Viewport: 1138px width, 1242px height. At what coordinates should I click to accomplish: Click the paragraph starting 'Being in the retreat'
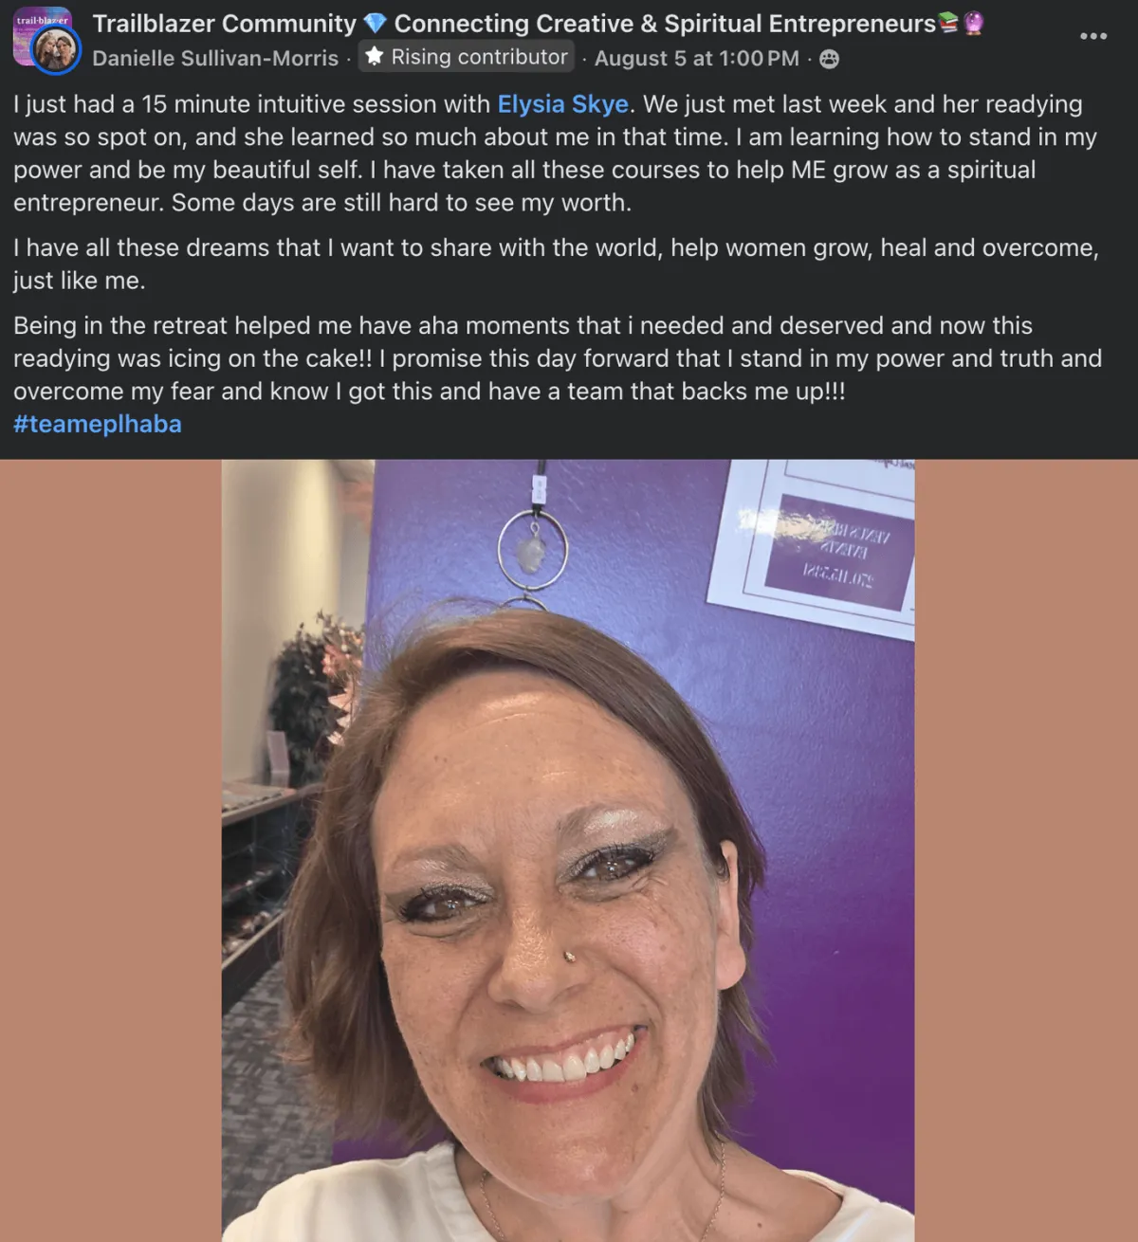coord(558,358)
